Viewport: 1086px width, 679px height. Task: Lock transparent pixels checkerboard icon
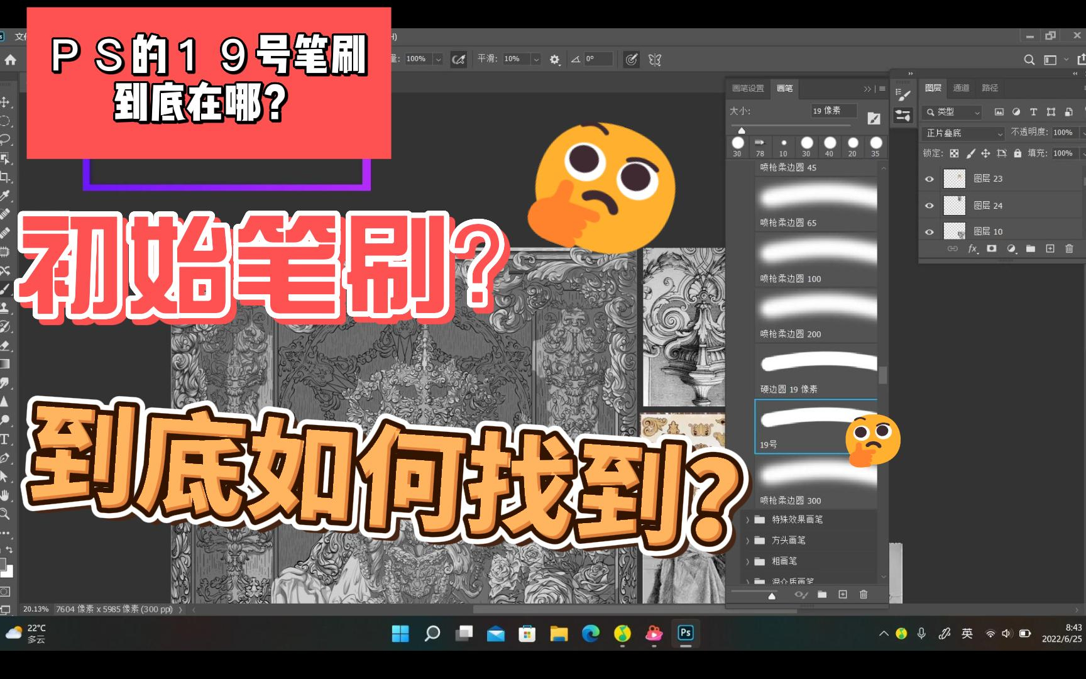coord(954,153)
